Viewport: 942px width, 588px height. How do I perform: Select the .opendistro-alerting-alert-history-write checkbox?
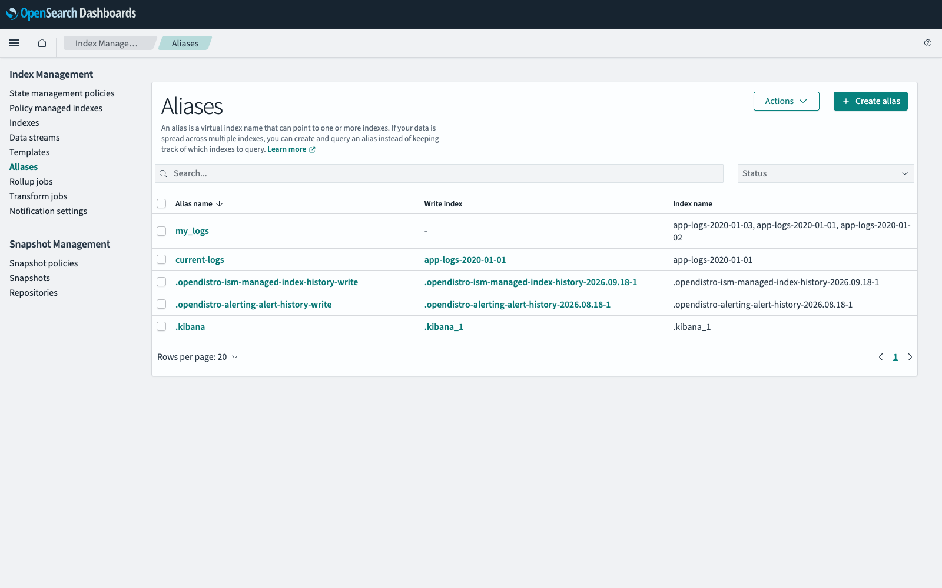tap(161, 304)
